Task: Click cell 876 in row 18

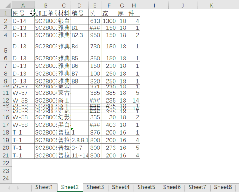Action: click(94, 132)
